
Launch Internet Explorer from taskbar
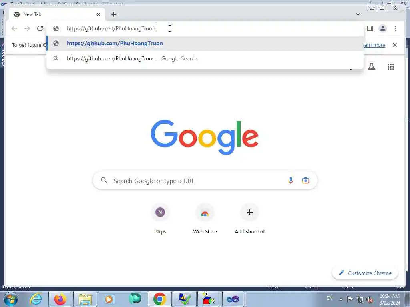point(36,299)
